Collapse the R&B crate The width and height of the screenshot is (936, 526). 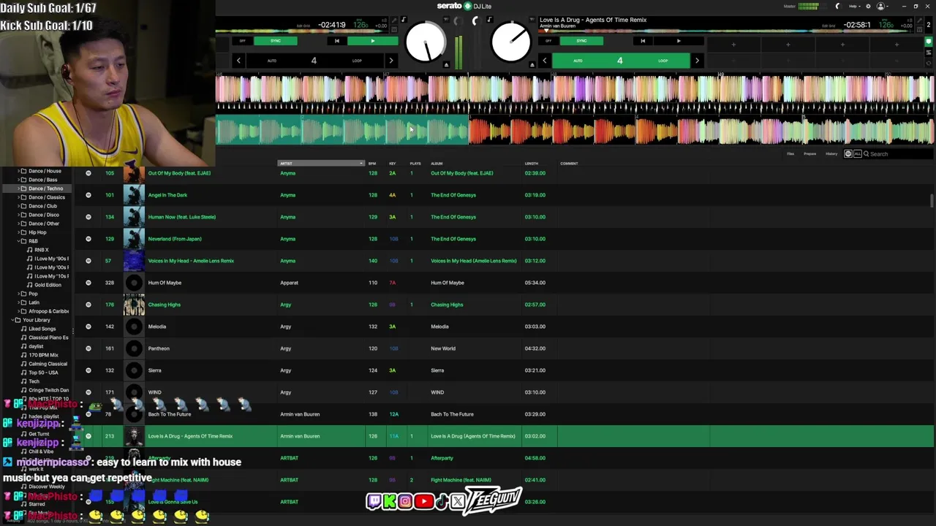click(18, 241)
